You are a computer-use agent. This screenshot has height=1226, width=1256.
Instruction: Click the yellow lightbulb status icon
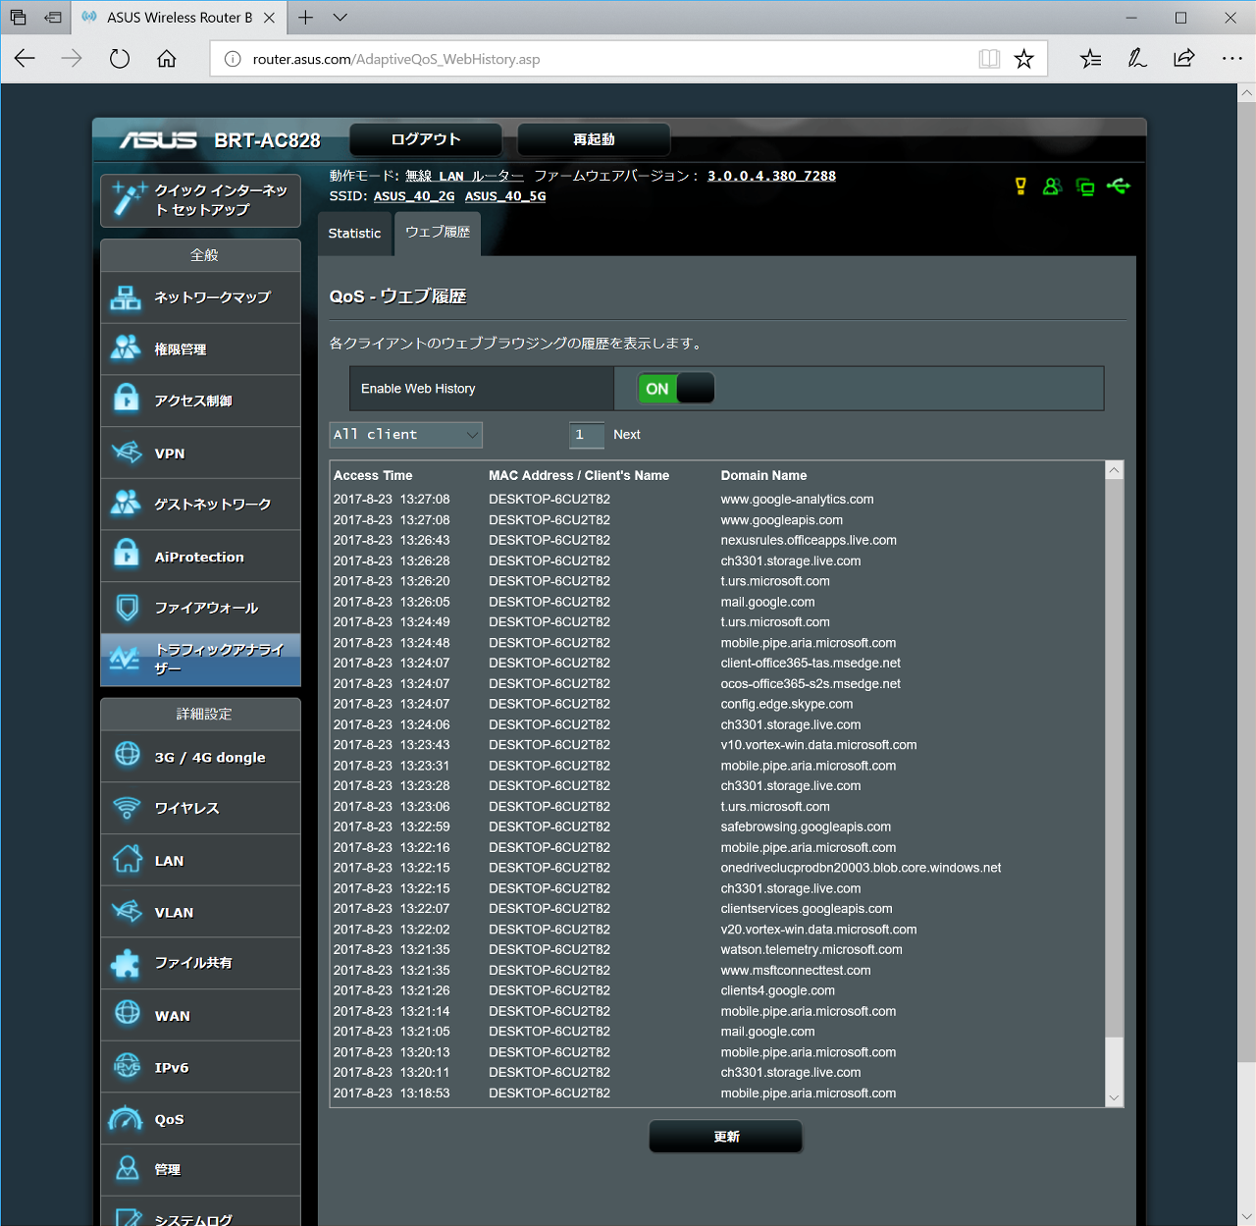1020,187
